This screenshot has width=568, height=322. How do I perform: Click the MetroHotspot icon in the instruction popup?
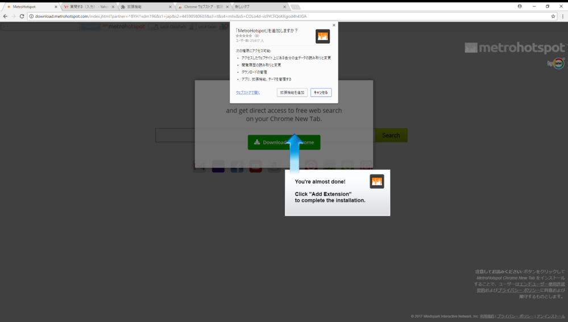tap(376, 181)
